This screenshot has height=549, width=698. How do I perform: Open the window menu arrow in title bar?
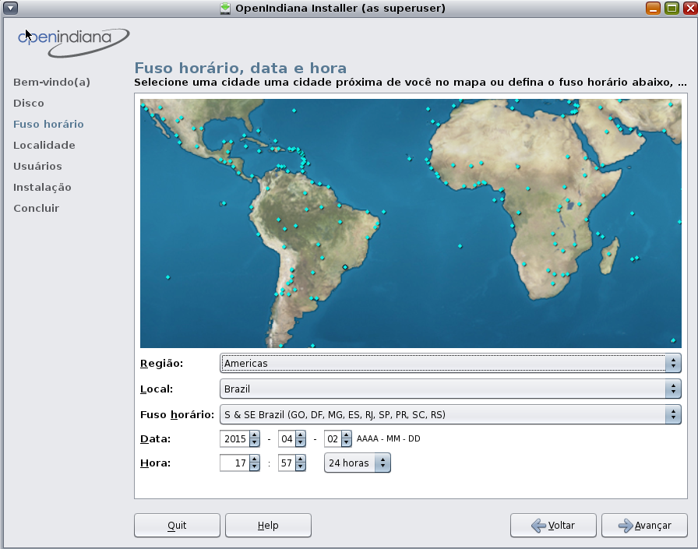tap(10, 8)
